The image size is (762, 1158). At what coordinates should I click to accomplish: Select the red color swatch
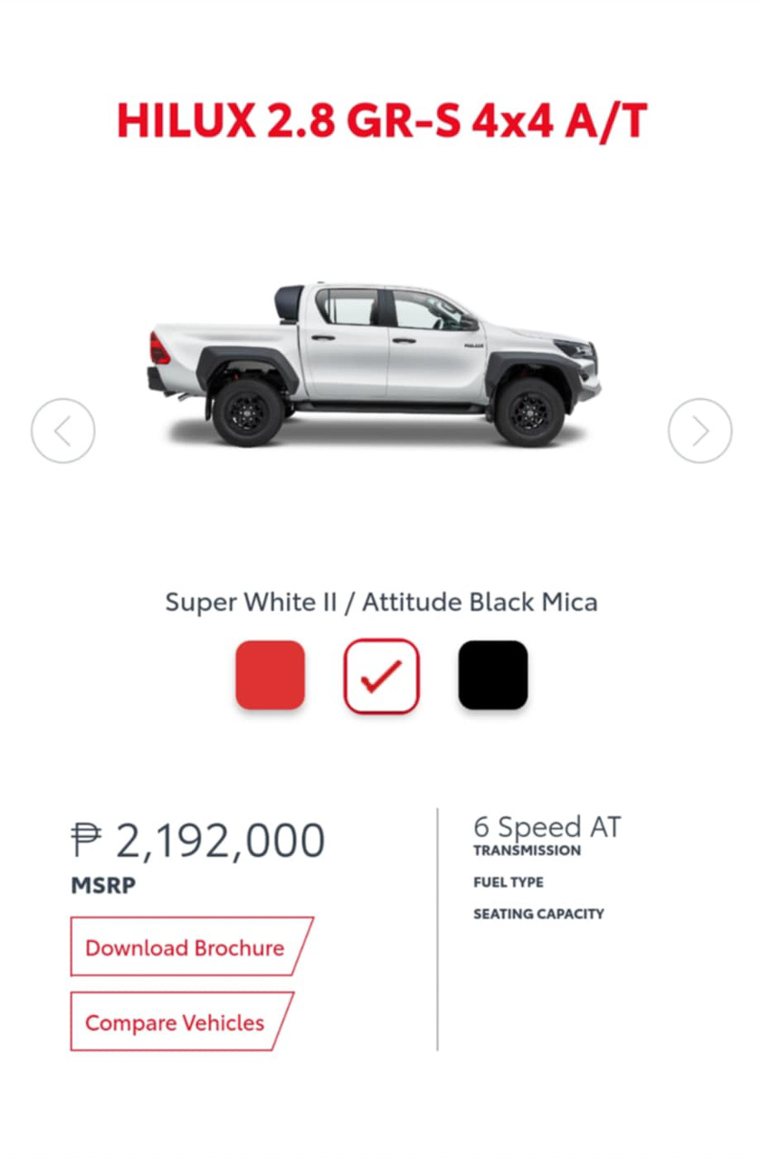(x=270, y=675)
